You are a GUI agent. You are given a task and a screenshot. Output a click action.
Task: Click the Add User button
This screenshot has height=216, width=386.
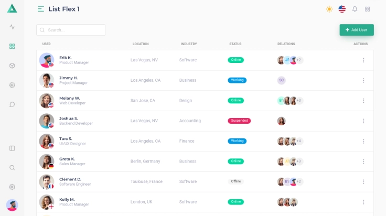click(x=357, y=30)
